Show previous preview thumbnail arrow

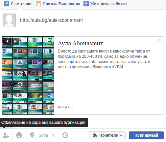click(7, 41)
